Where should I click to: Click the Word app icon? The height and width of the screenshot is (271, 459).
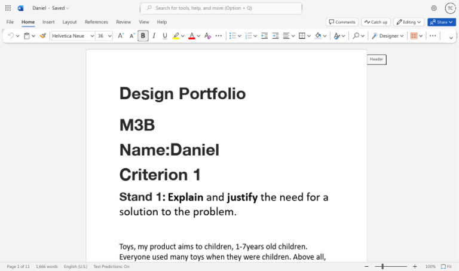[x=20, y=8]
